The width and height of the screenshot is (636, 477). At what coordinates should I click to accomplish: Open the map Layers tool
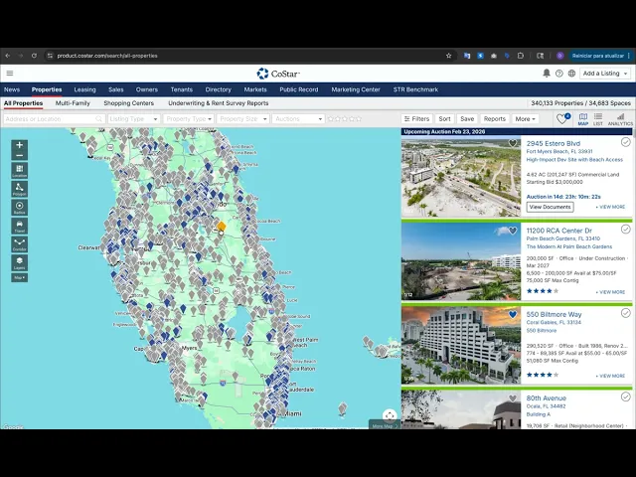[x=20, y=262]
